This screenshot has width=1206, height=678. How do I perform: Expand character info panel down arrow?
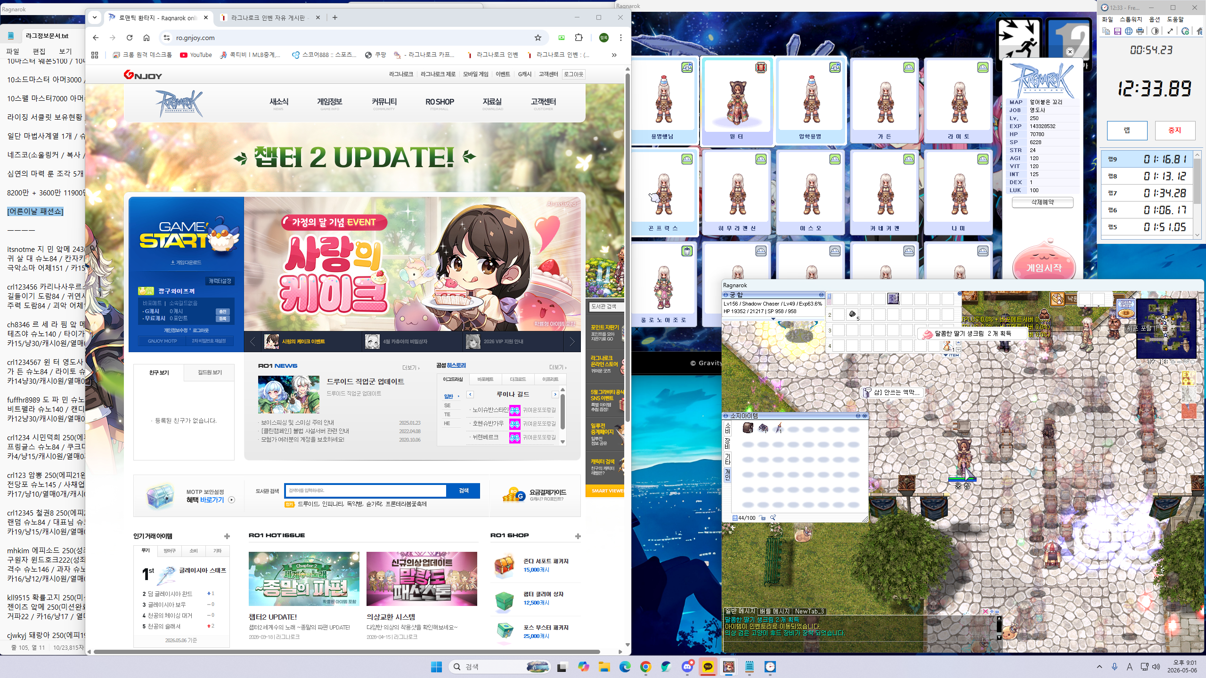point(773,319)
